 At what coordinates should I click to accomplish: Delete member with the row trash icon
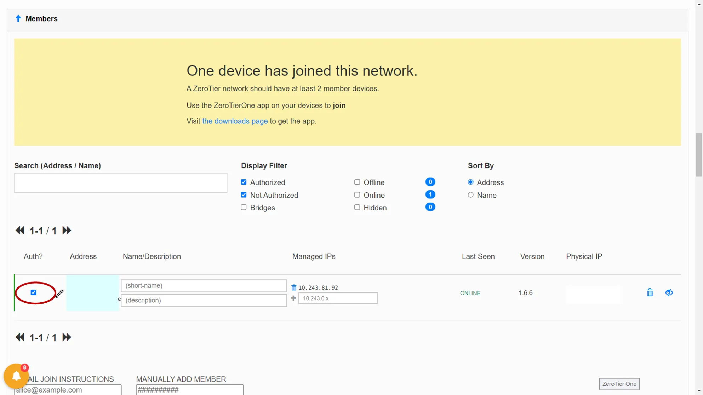pyautogui.click(x=650, y=292)
